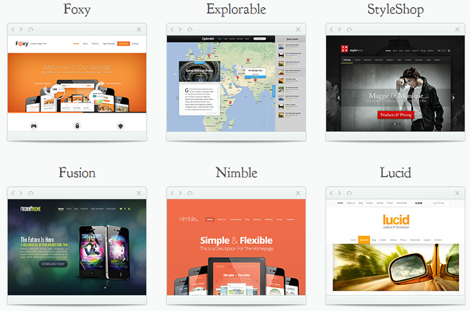Click the X icon in Nimble frame

click(298, 193)
